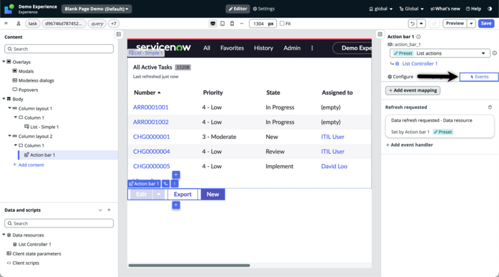Delete the Refresh requested event mapping
The image size is (499, 277).
490,107
